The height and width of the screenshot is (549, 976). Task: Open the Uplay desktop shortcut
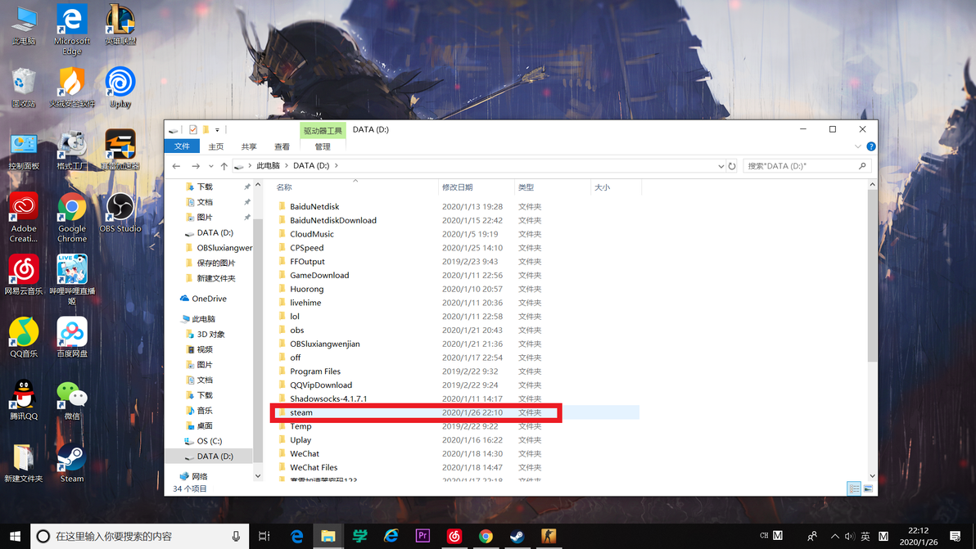pyautogui.click(x=120, y=88)
